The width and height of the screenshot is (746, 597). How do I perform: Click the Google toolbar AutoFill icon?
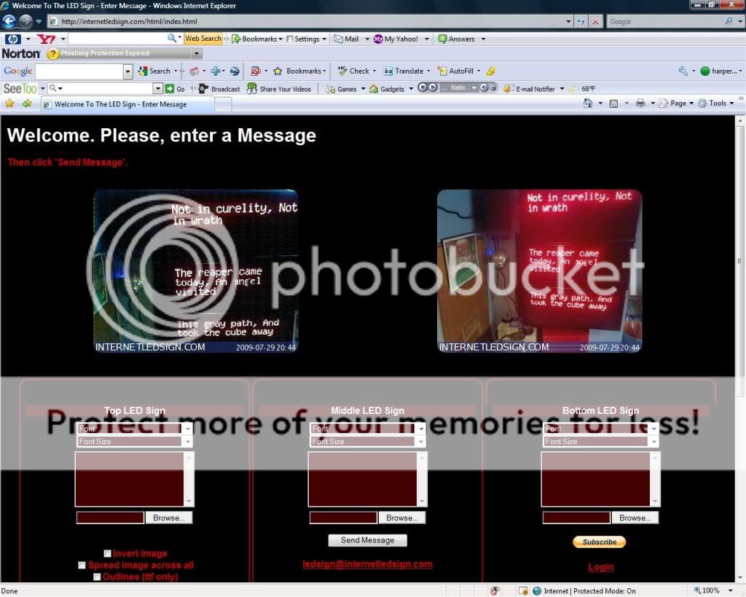pos(441,71)
